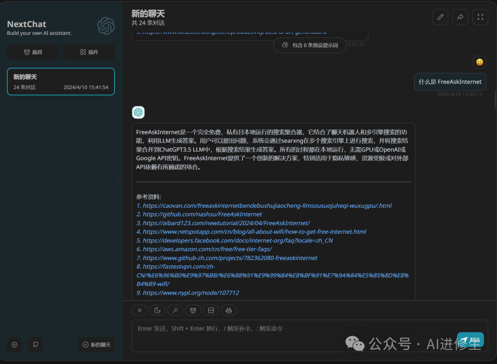Click the smiley user avatar
The image size is (497, 364).
click(x=480, y=62)
